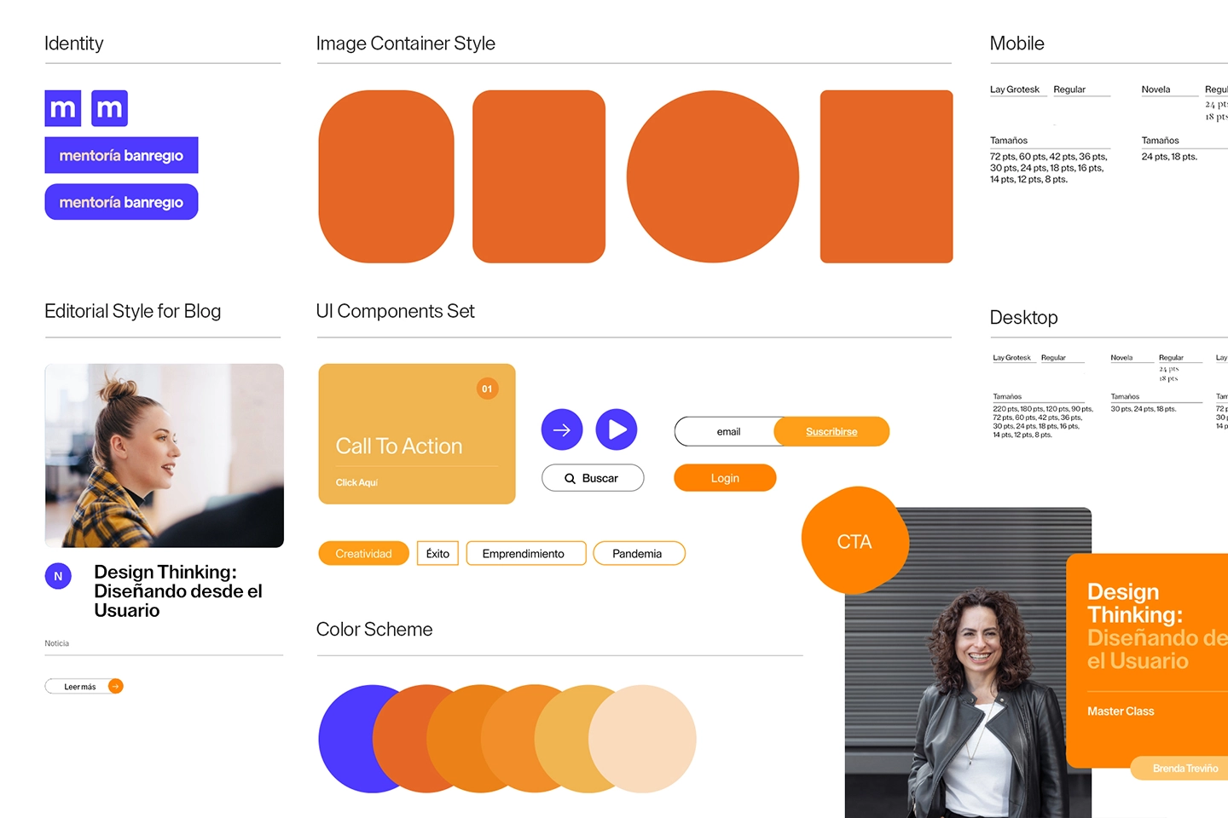Viewport: 1228px width, 818px height.
Task: Click the 01 badge on Call To Action card
Action: click(487, 389)
